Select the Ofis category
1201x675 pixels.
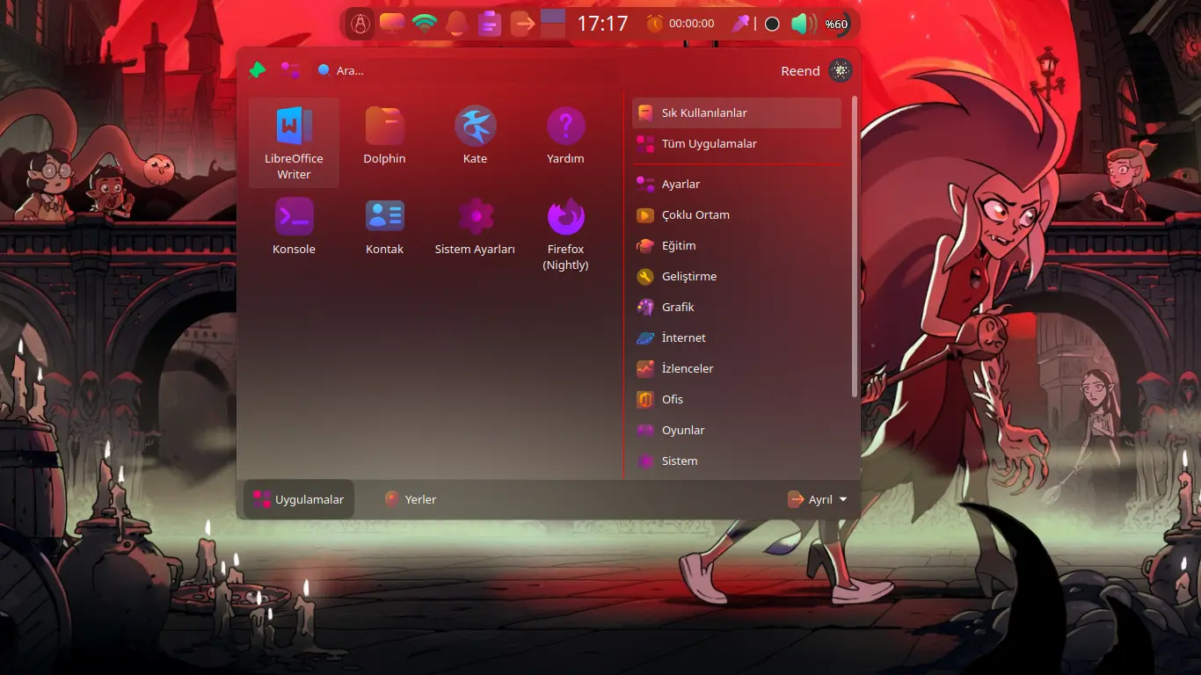tap(737, 399)
